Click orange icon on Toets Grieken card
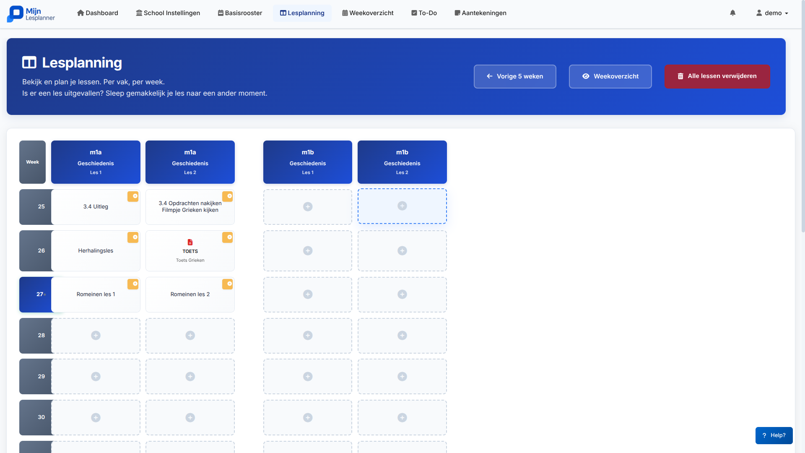The height and width of the screenshot is (453, 805). tap(227, 237)
